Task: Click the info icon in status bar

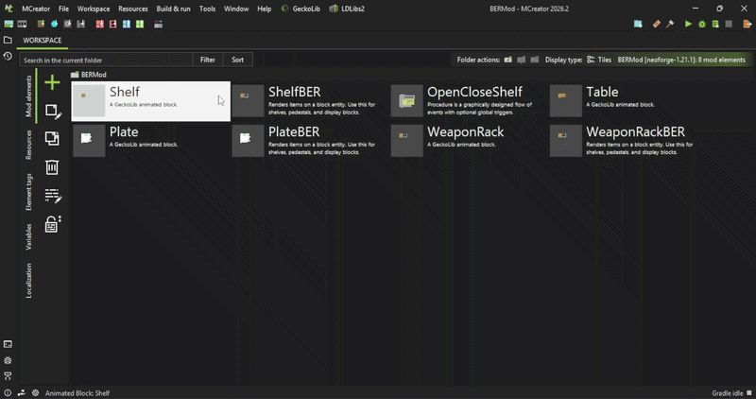Action: tap(8, 392)
